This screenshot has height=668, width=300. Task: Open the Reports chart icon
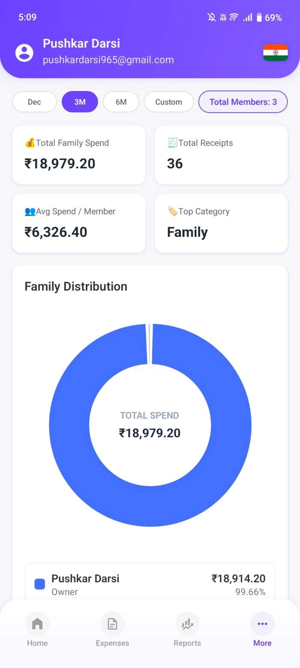click(187, 624)
